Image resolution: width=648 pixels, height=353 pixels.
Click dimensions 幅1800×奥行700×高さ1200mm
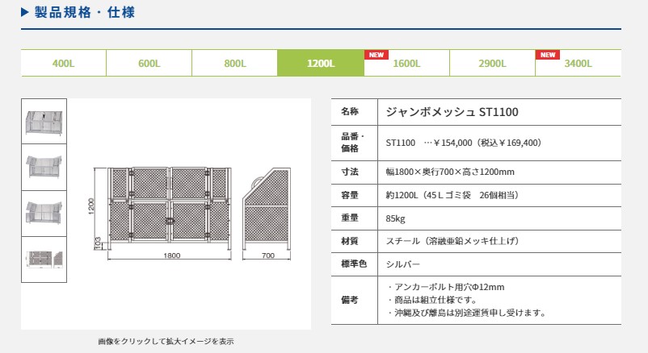(450, 172)
